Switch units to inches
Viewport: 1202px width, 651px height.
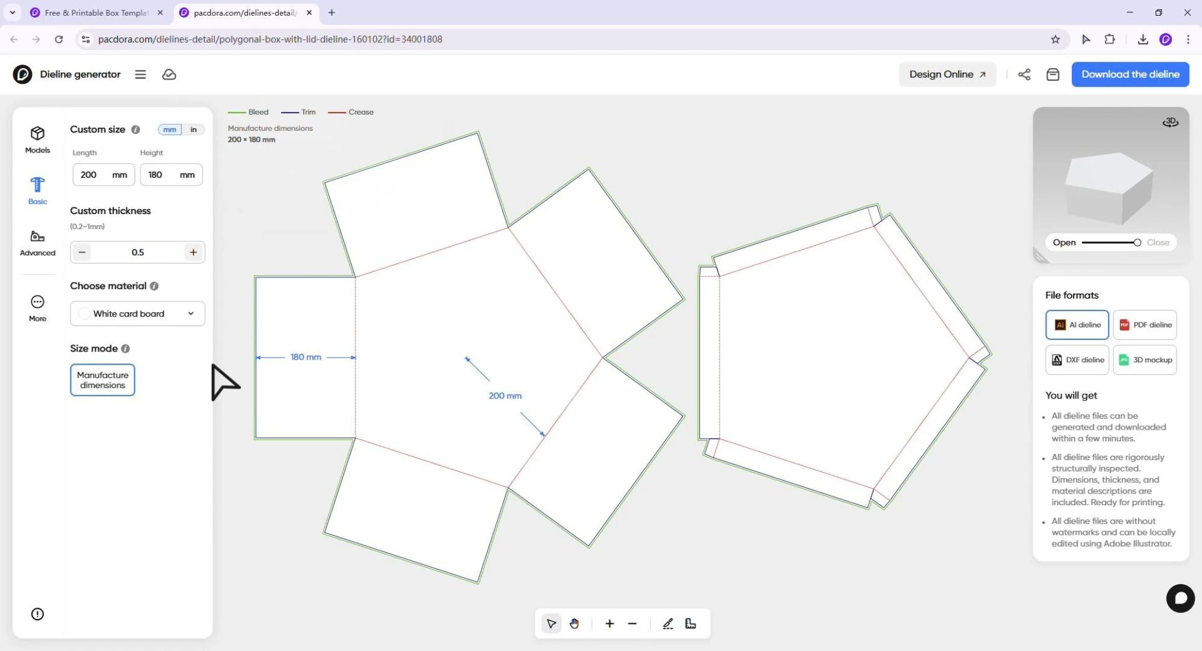(194, 130)
